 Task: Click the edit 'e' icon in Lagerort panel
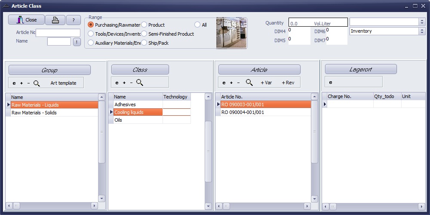tap(331, 82)
